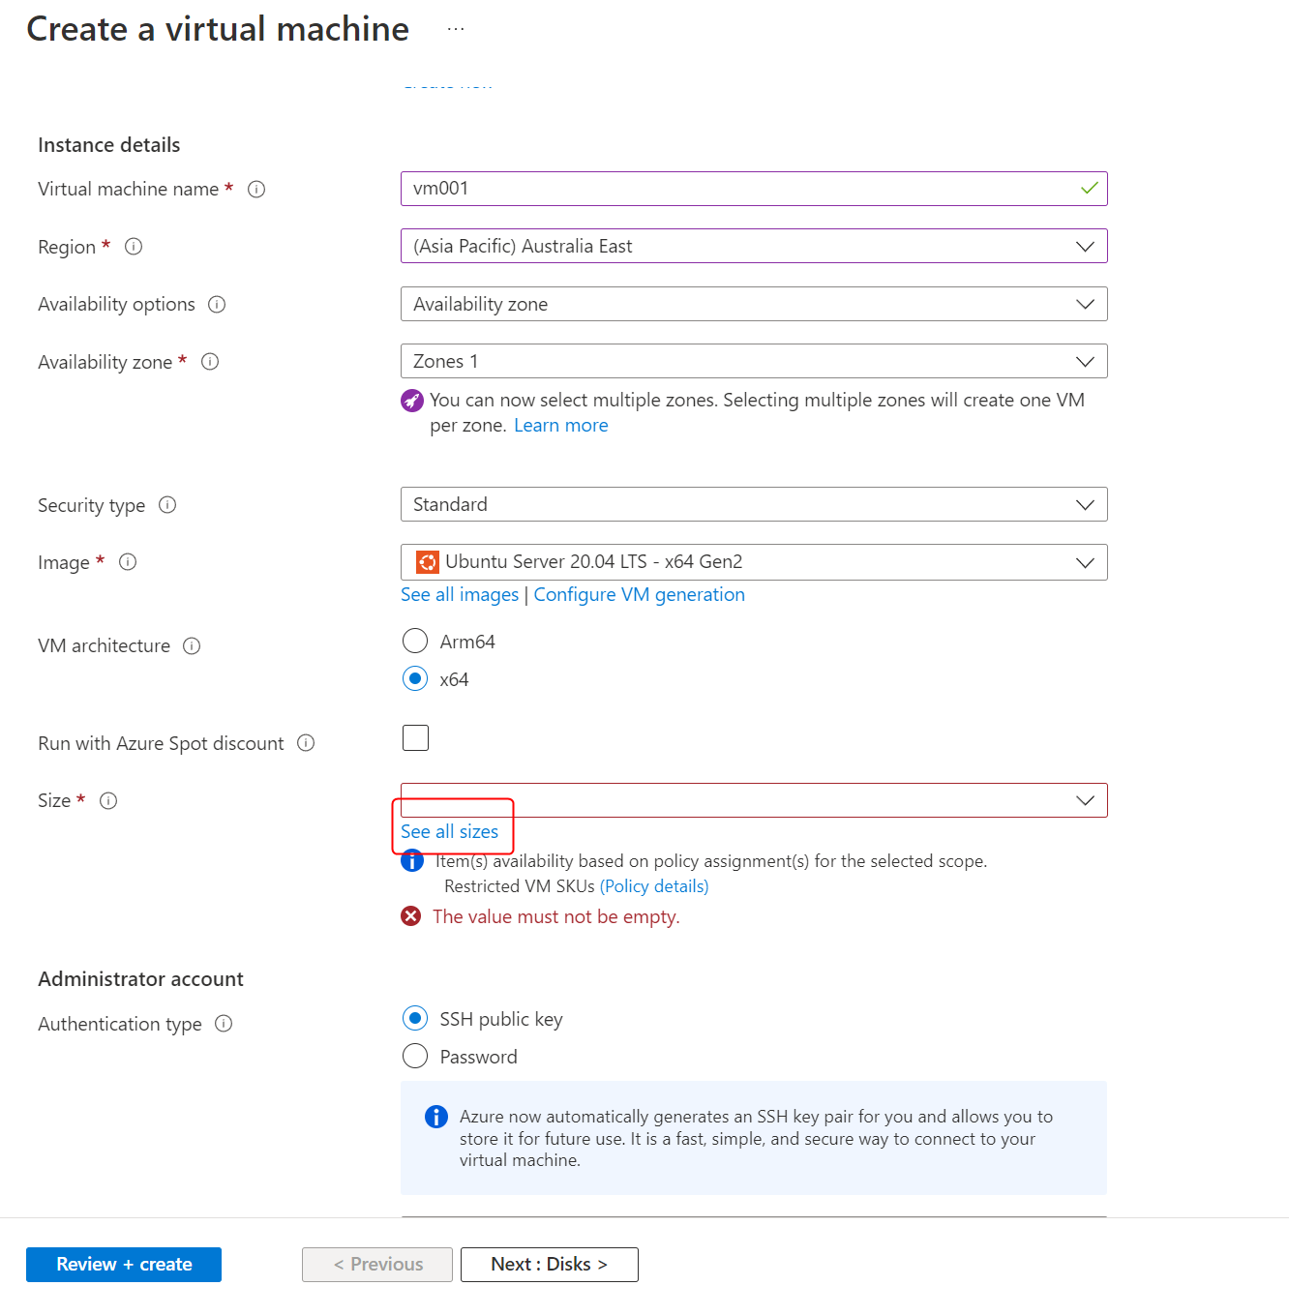
Task: Click Next : Disks button
Action: pos(550,1265)
